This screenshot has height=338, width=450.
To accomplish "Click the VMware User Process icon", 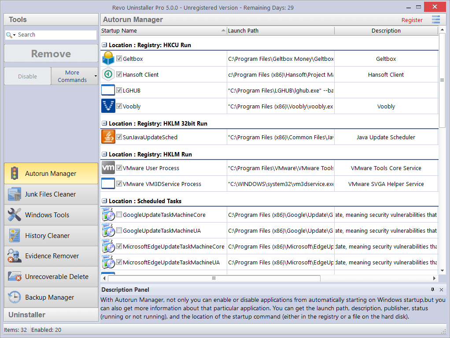I will tap(108, 168).
